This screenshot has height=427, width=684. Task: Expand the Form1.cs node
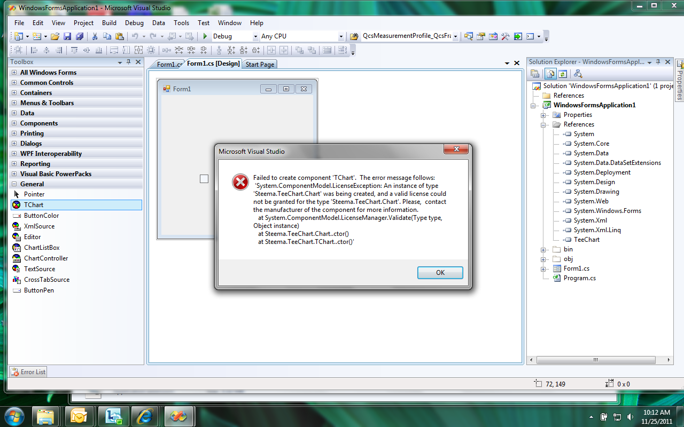tap(543, 268)
